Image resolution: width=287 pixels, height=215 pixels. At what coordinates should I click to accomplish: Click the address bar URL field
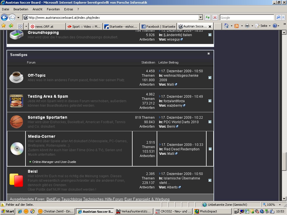(110, 18)
